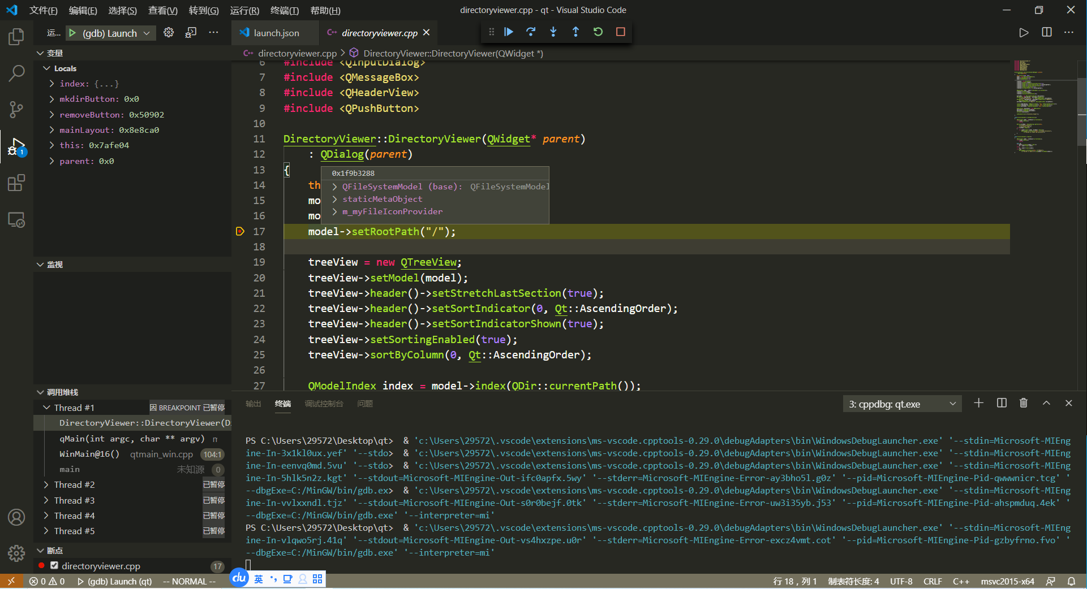
Task: Click UTF-8 encoding in the status bar
Action: click(901, 581)
